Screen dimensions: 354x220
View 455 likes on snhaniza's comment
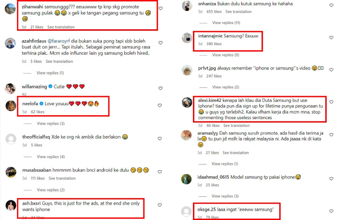[x=214, y=12]
